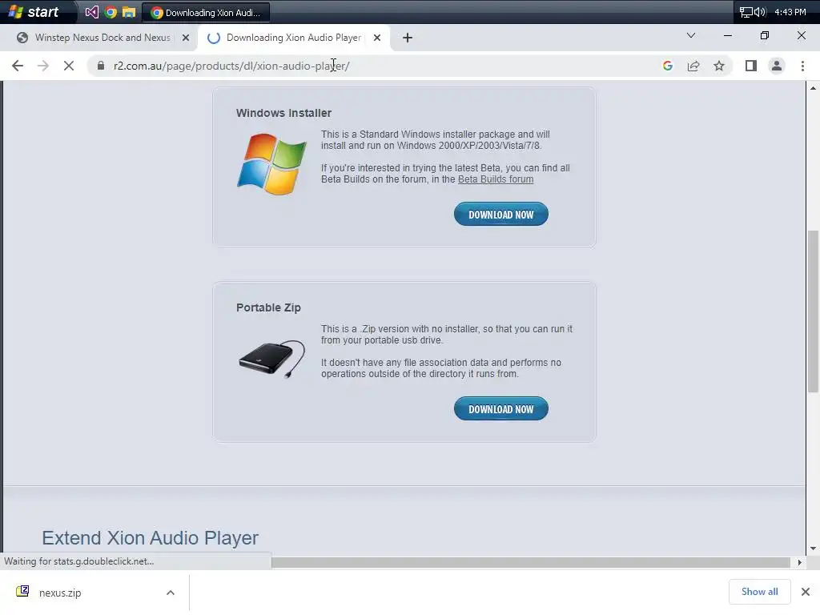Download the Portable Zip version
The height and width of the screenshot is (615, 820).
pyautogui.click(x=501, y=409)
